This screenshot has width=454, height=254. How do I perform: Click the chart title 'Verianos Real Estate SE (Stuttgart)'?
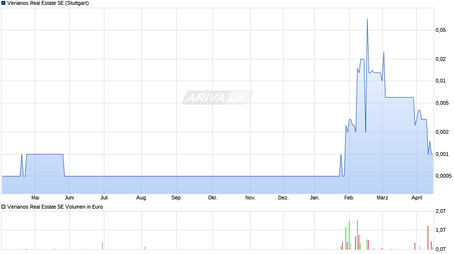click(x=48, y=3)
